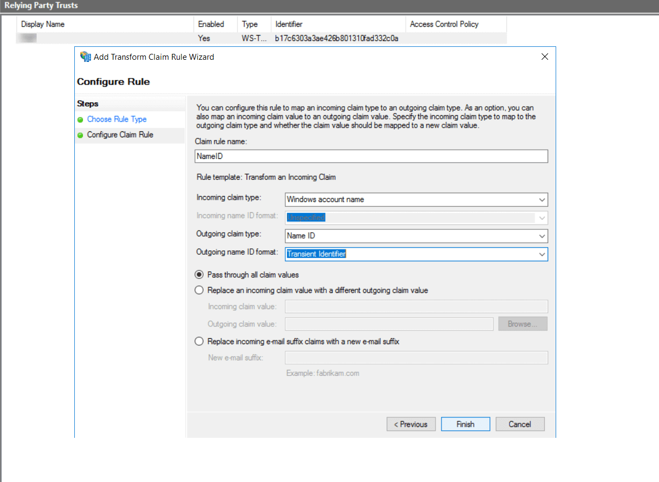659x482 pixels.
Task: Click the Add Transform Claim Rule Wizard icon
Action: tap(85, 57)
